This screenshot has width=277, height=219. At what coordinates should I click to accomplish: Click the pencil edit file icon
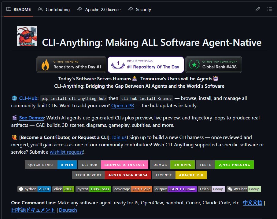click(257, 9)
